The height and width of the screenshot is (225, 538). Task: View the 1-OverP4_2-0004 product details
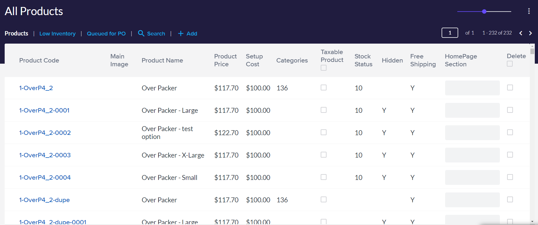pos(45,177)
